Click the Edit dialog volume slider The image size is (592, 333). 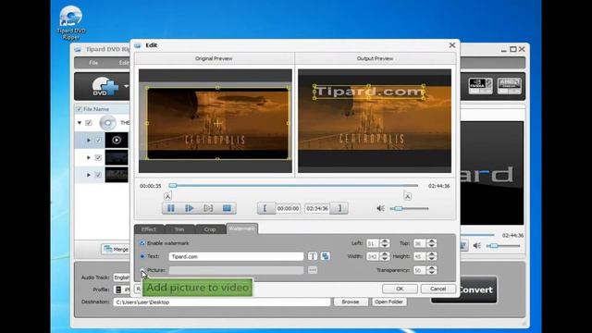[x=410, y=208]
